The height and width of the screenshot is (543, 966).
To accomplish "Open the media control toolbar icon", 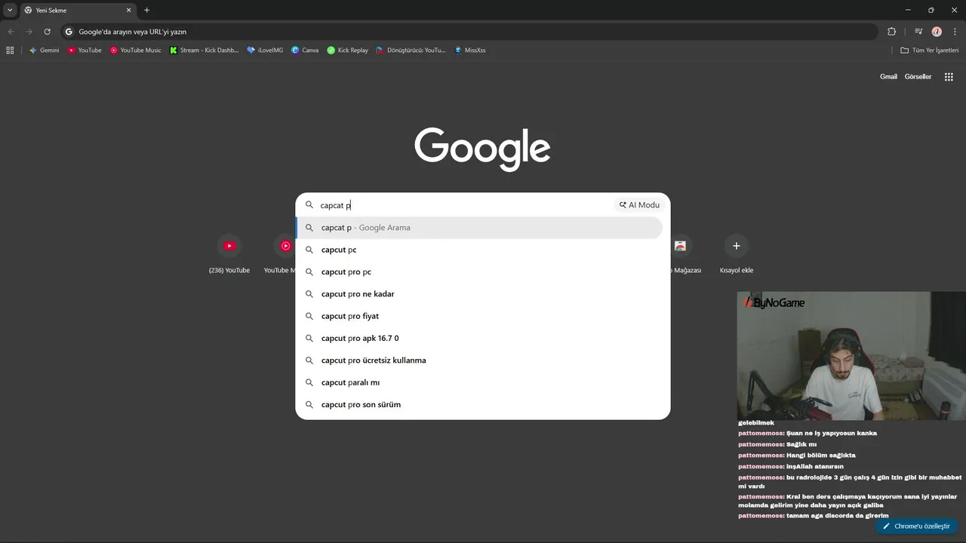I will [x=918, y=32].
